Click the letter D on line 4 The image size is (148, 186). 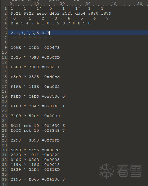[x=63, y=23]
